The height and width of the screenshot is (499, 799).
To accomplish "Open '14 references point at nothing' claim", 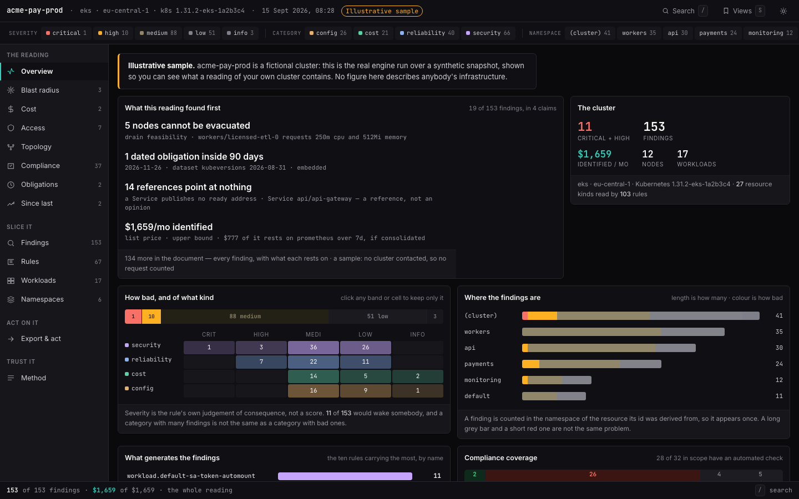I will point(188,187).
